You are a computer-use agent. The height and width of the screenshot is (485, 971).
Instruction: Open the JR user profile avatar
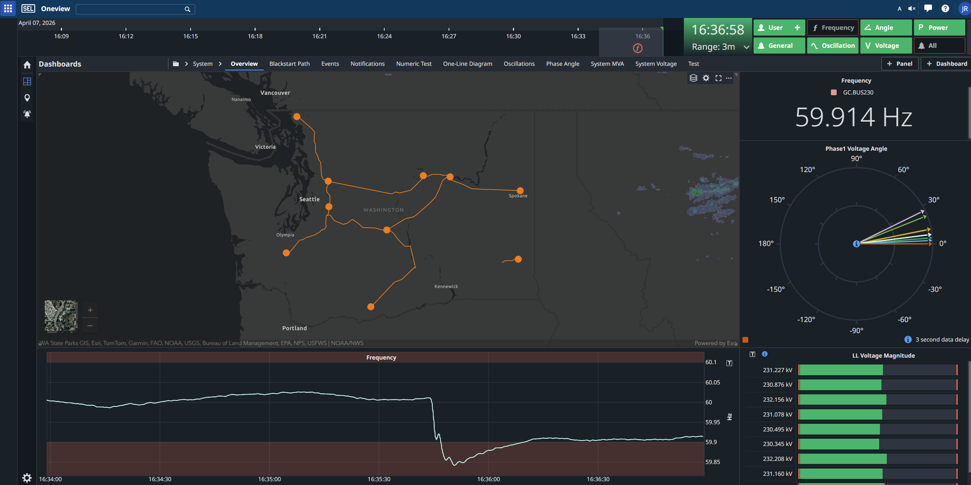(964, 9)
